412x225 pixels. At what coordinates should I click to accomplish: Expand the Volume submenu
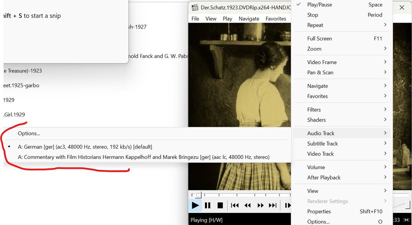(342, 167)
